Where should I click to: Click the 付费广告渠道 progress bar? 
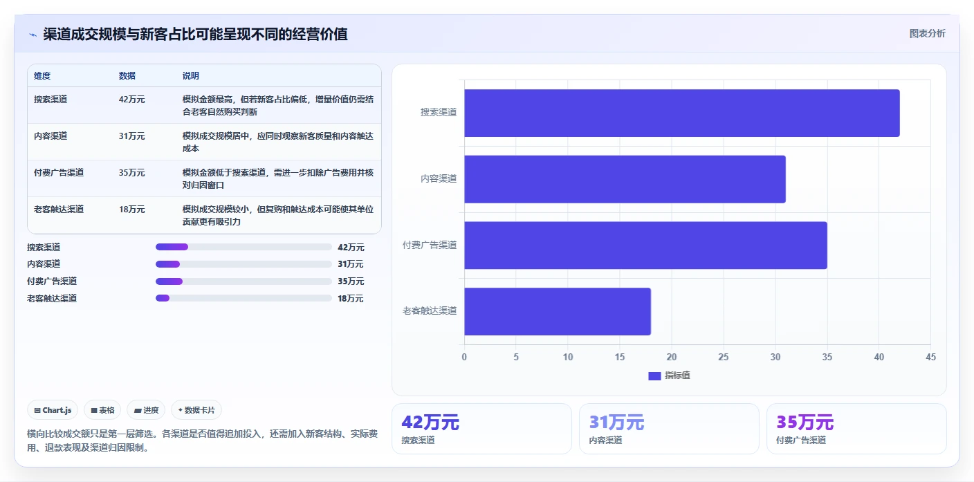pos(243,281)
